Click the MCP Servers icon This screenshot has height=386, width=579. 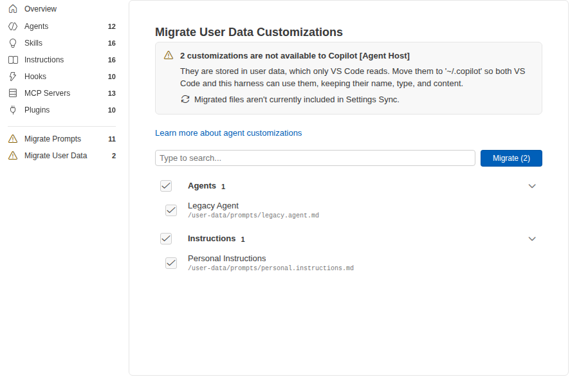(13, 93)
